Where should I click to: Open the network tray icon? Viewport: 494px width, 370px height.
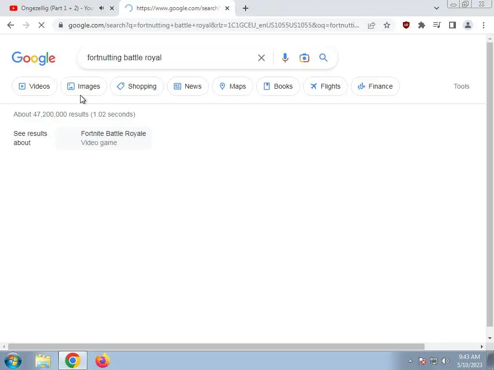(434, 361)
